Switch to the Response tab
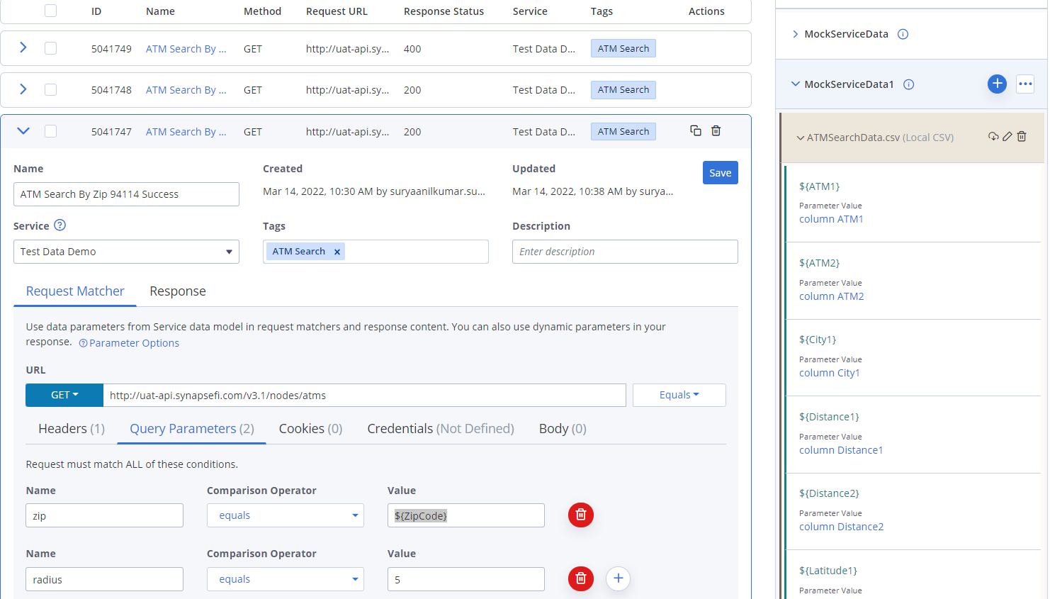Screen dimensions: 1050x599 (x=177, y=291)
